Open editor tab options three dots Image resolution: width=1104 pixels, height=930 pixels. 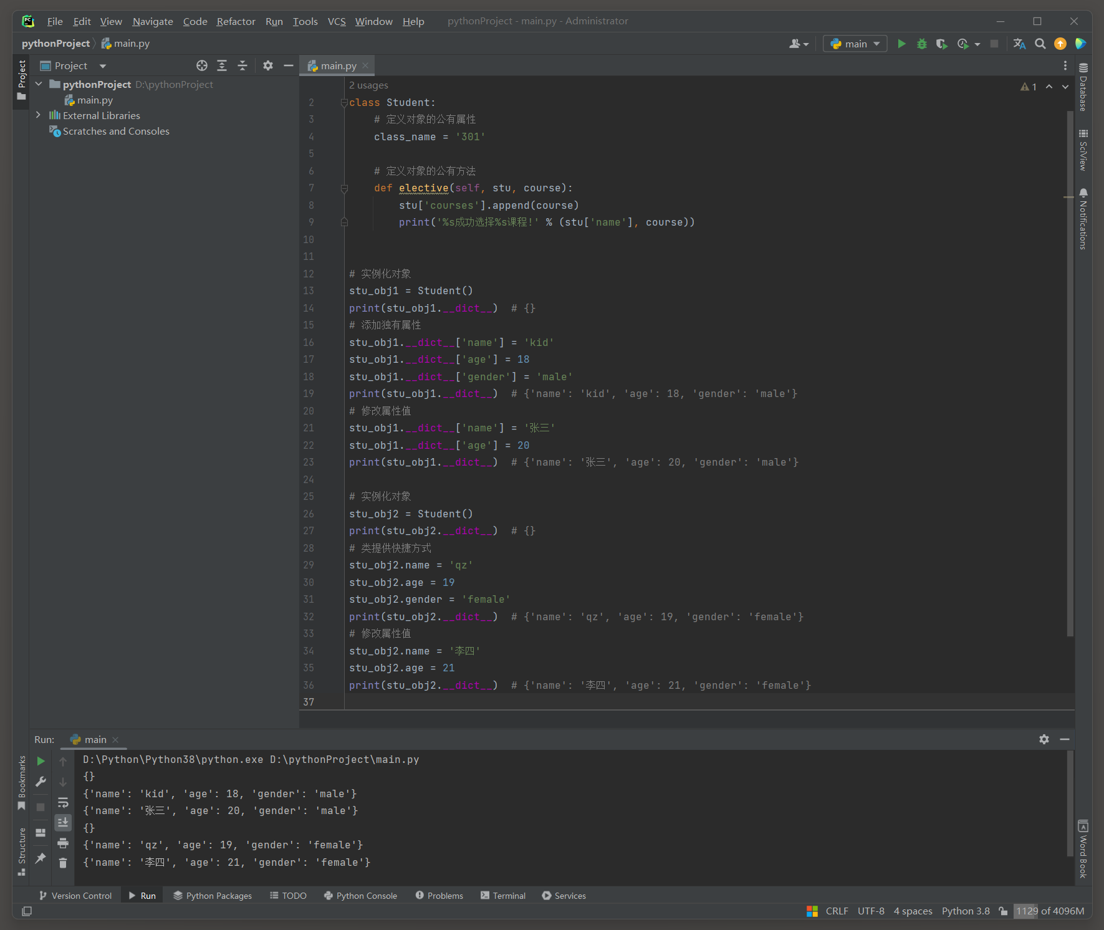1065,65
